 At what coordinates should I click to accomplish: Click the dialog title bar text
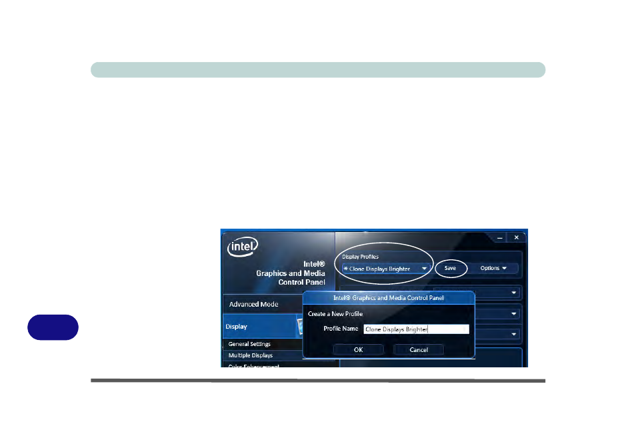tap(388, 298)
